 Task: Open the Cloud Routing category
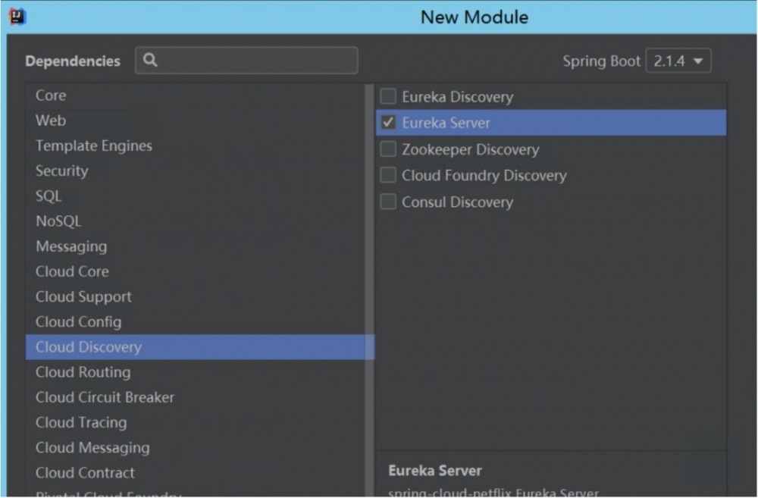pos(83,372)
